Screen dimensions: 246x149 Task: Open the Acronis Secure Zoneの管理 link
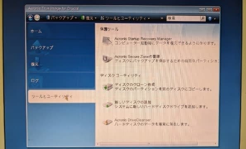[x=137, y=57]
